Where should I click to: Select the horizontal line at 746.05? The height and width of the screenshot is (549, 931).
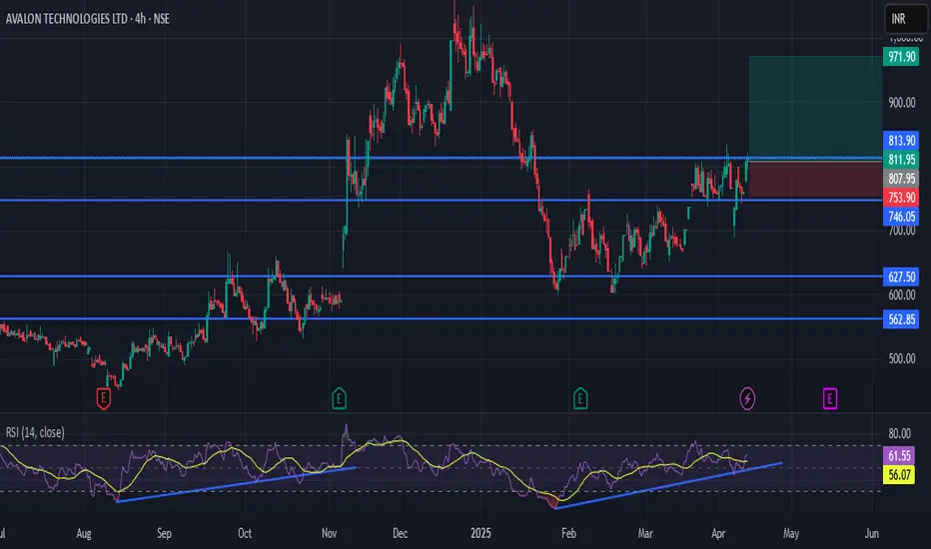pos(441,200)
